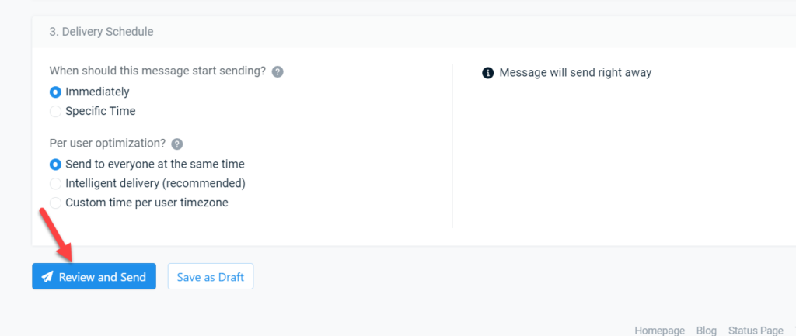Click the Message will send right away text

coord(575,72)
